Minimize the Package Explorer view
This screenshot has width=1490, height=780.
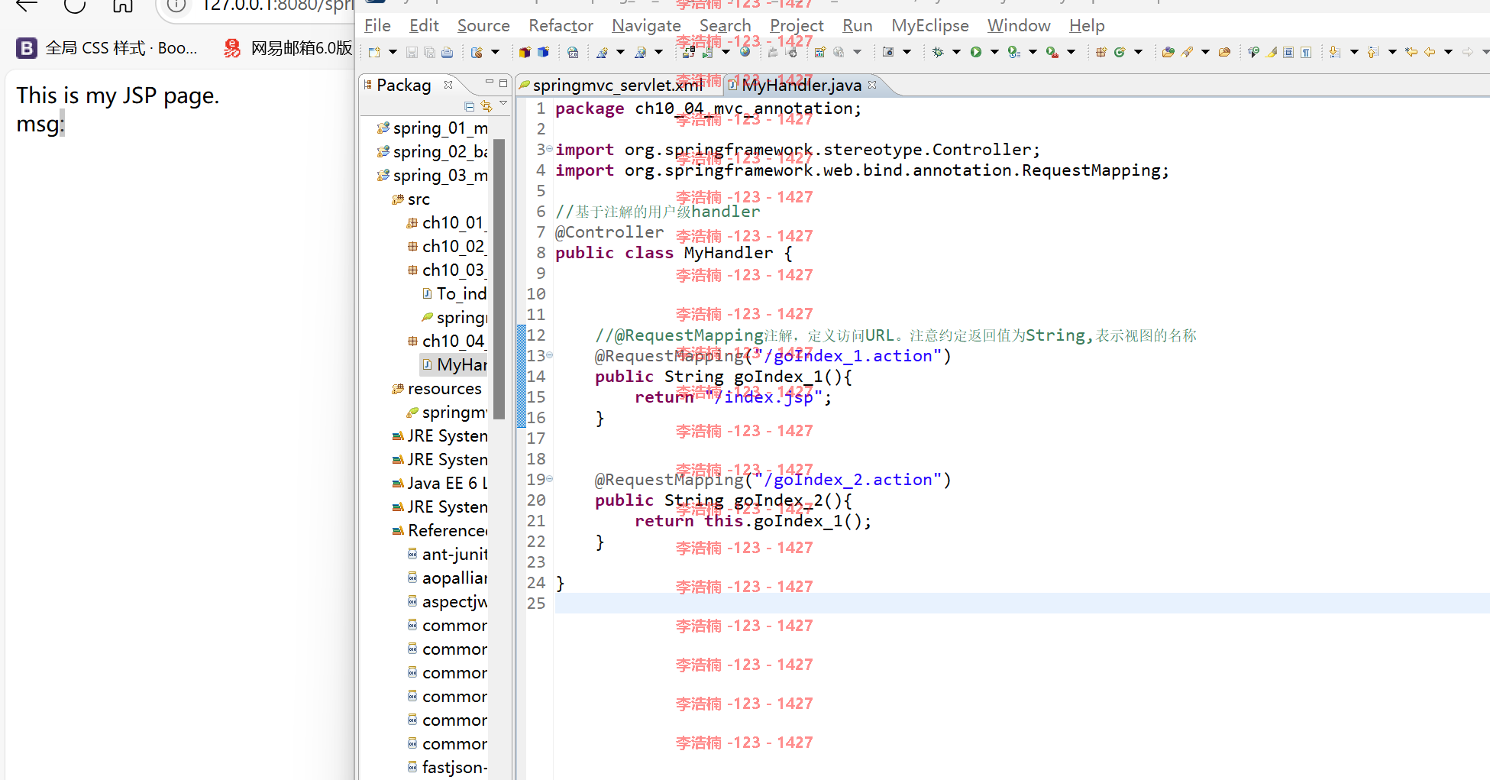click(490, 83)
